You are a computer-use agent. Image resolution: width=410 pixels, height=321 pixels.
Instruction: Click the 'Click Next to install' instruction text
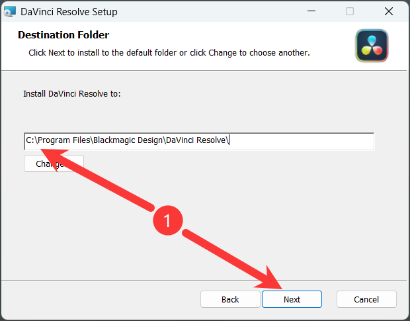coord(169,53)
